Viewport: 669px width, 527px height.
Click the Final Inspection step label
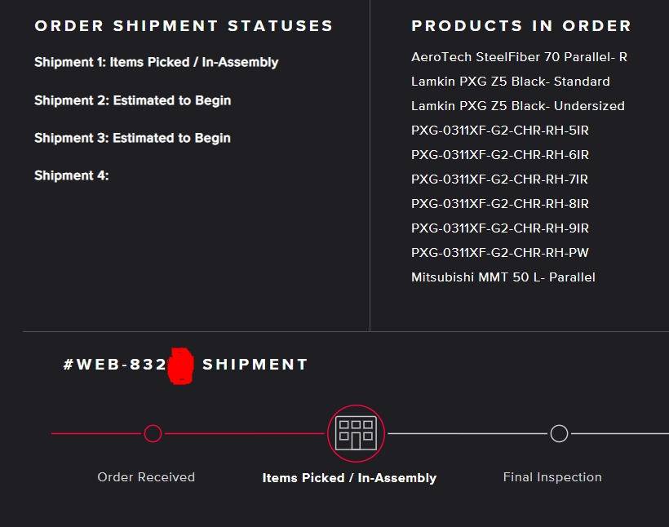pyautogui.click(x=552, y=477)
